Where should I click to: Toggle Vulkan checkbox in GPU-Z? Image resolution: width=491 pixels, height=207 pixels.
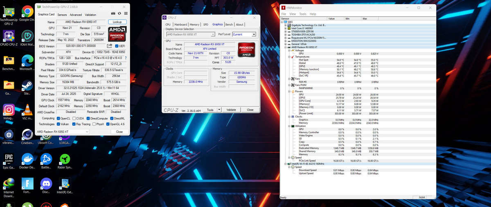(59, 124)
